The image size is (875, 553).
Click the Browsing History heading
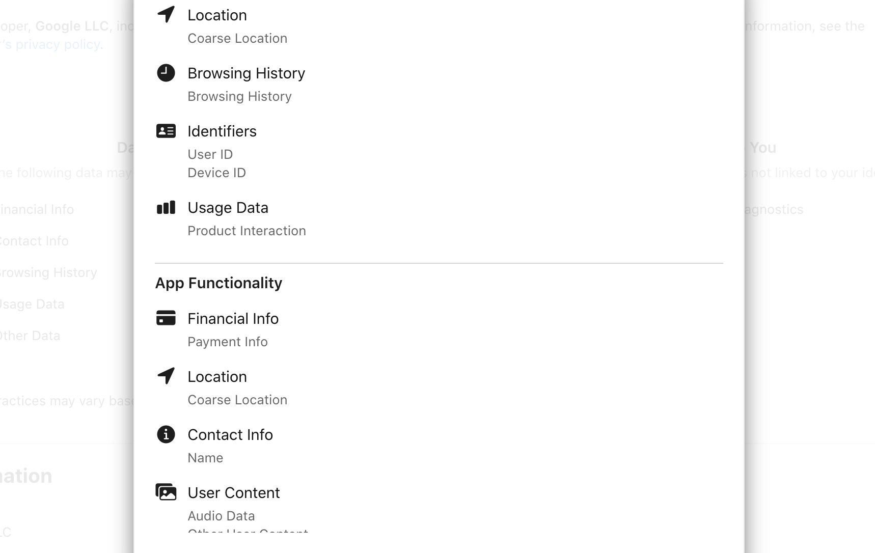point(247,73)
